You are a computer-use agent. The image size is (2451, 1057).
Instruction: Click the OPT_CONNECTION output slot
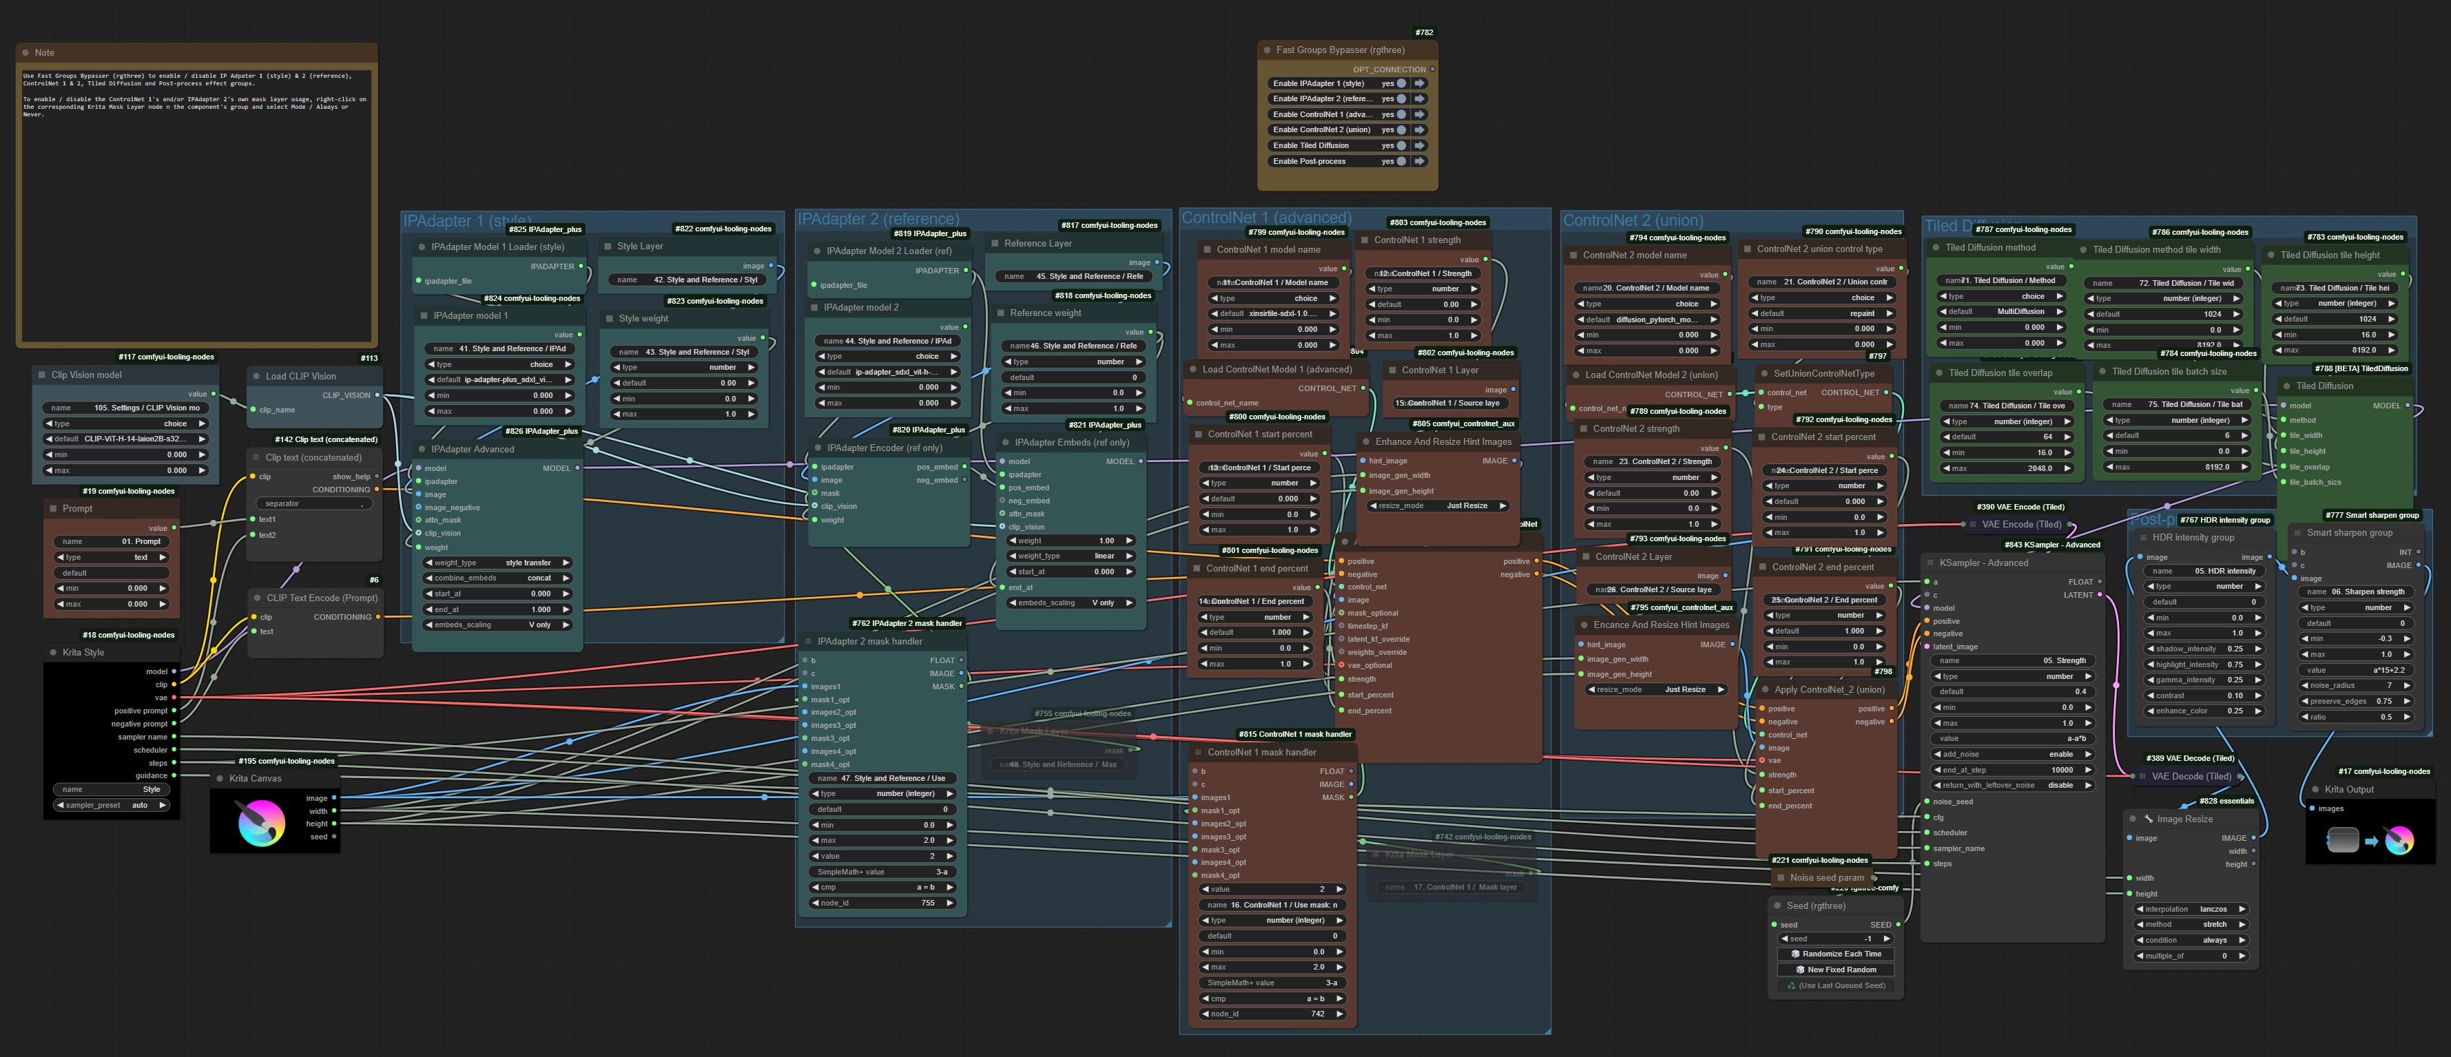[x=1432, y=70]
